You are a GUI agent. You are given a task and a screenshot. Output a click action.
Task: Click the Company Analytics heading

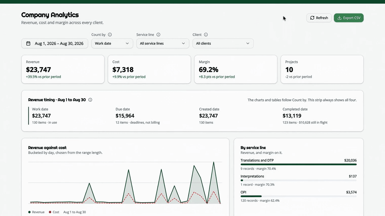(x=50, y=15)
